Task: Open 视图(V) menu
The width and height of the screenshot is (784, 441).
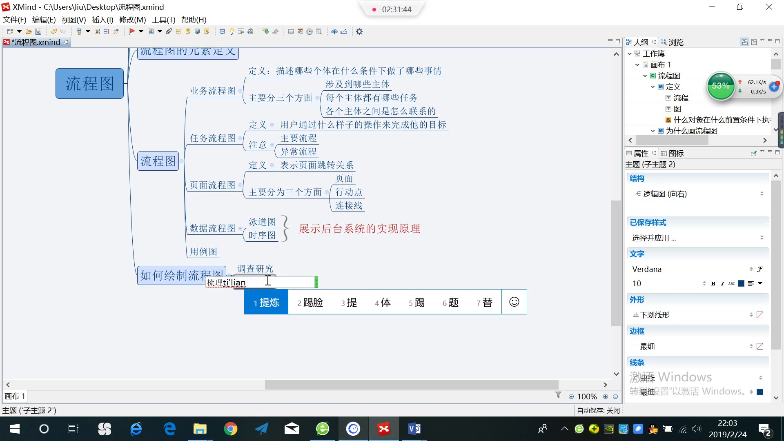Action: pyautogui.click(x=73, y=20)
